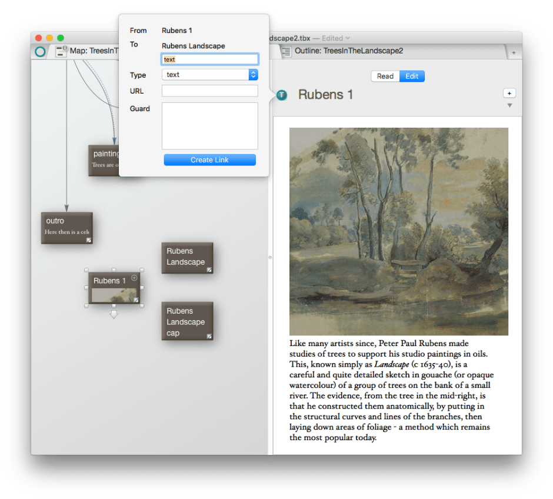Click the down arrow below Rubens 1 note

[114, 315]
